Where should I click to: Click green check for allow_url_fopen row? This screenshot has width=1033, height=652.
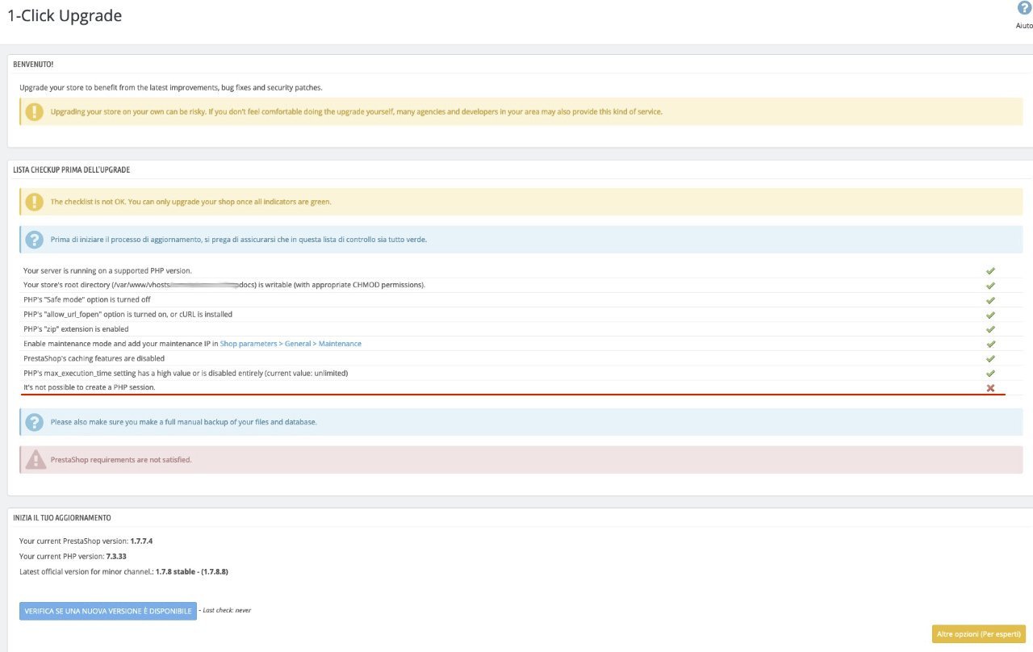tap(990, 315)
